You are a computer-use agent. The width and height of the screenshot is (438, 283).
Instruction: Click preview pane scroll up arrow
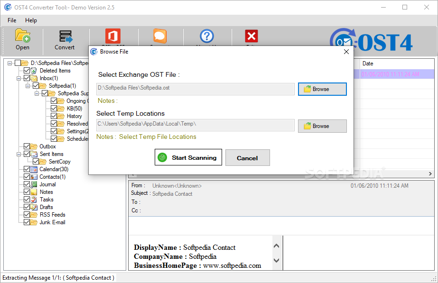(276, 246)
